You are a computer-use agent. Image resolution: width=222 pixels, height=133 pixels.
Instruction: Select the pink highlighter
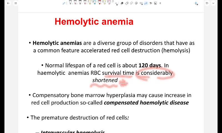109,2
